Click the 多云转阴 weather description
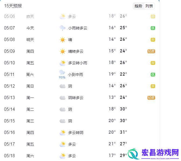181x161 pixels. tap(76, 133)
